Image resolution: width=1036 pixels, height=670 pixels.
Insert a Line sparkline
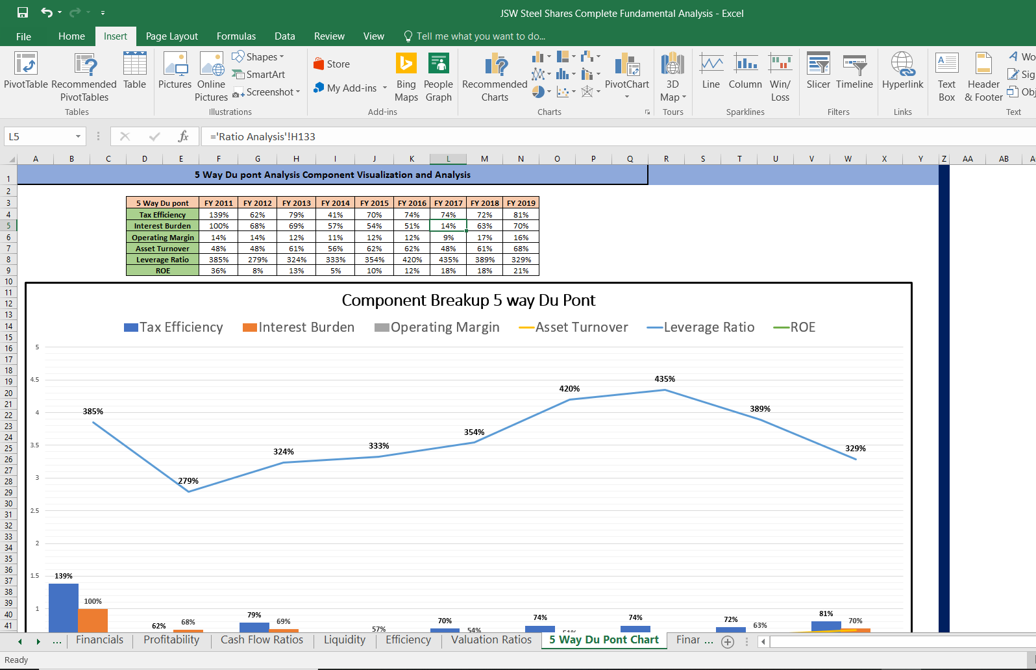point(711,71)
